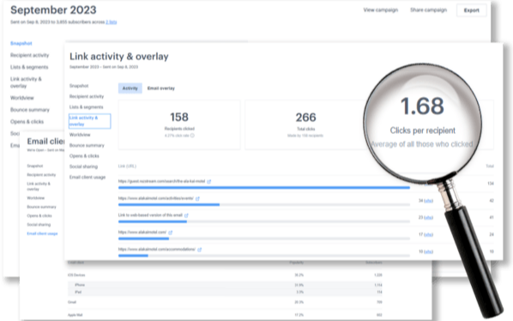The height and width of the screenshot is (321, 513).
Task: Select Snapshot in the main sidebar
Action: coord(21,43)
